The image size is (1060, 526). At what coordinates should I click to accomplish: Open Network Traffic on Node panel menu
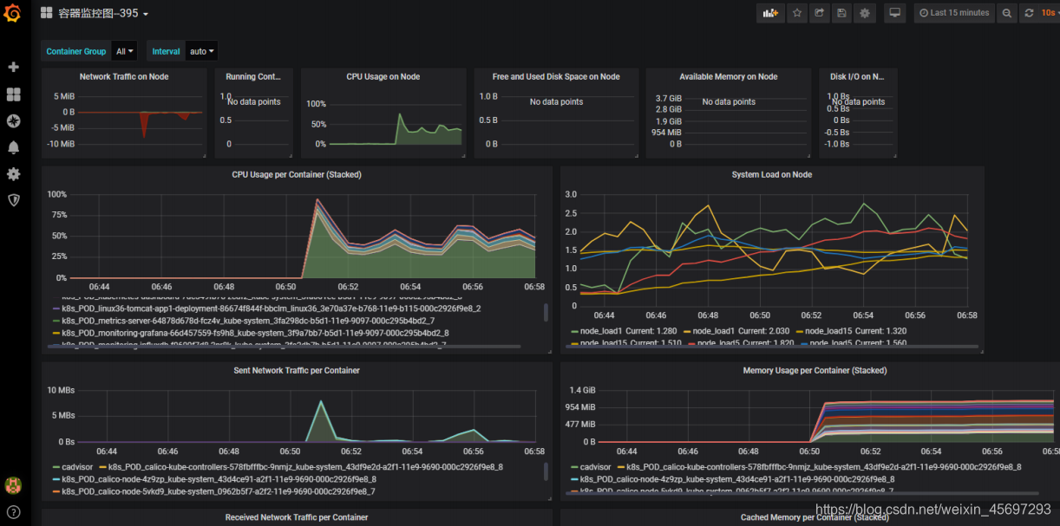pos(124,76)
